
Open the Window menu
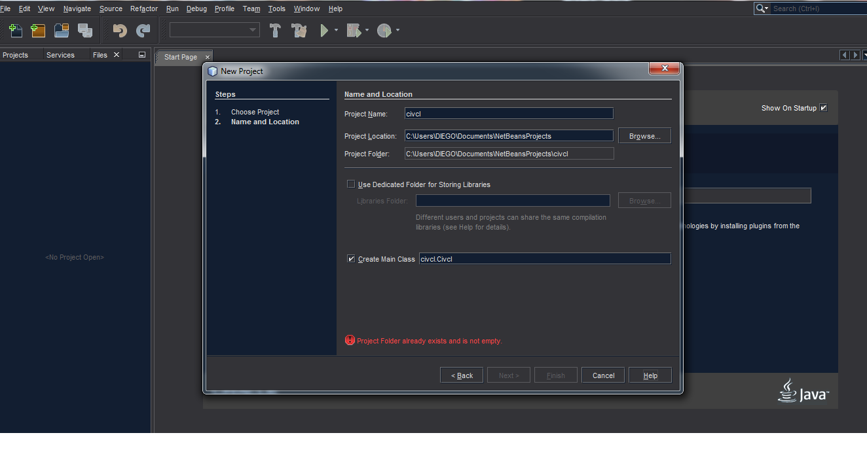pos(306,9)
